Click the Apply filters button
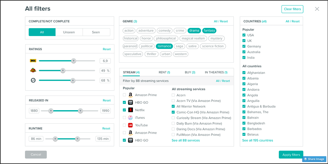The image size is (328, 164). (291, 155)
